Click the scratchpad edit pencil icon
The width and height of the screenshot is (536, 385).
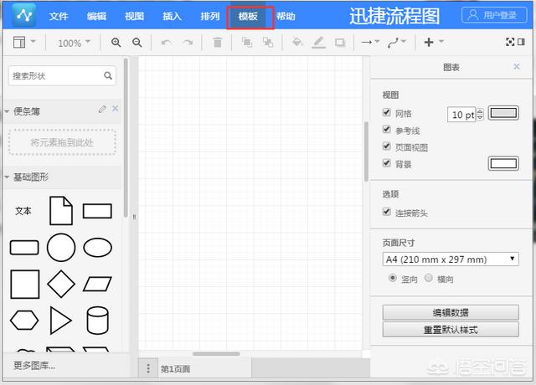102,109
